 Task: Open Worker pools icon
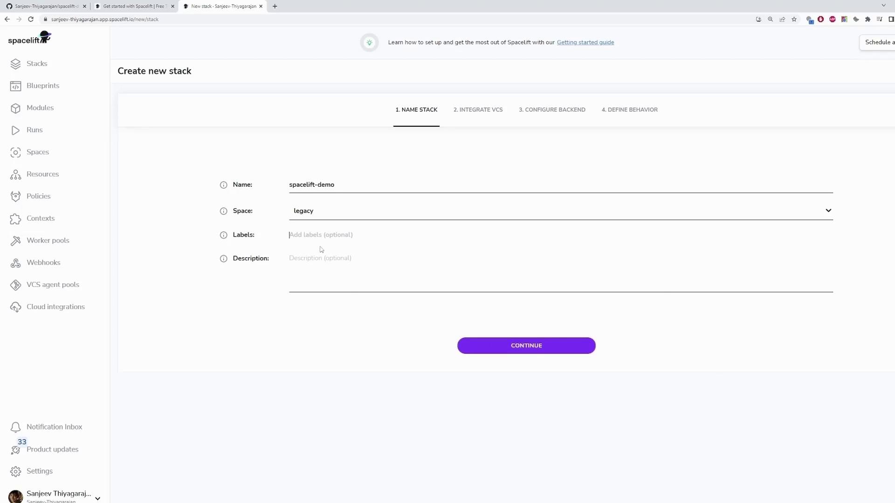point(15,241)
